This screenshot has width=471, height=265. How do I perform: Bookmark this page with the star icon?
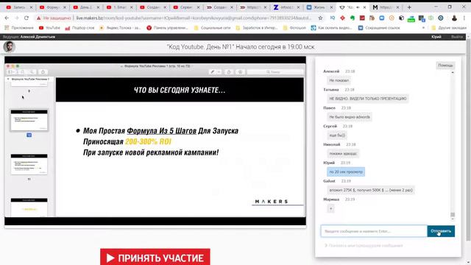point(321,18)
